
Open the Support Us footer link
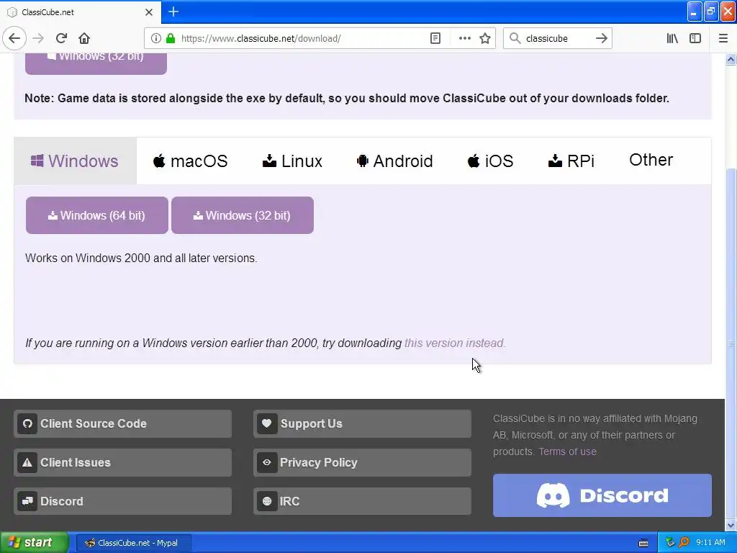[363, 423]
